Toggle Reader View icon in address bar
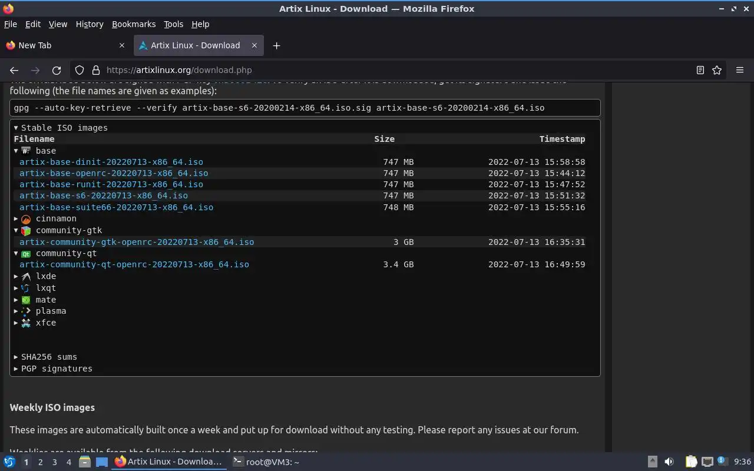 [700, 70]
